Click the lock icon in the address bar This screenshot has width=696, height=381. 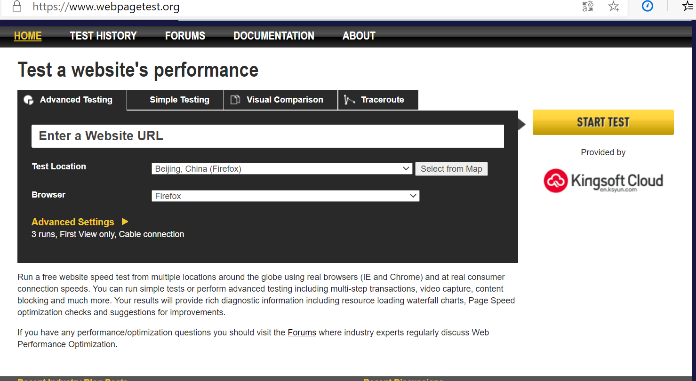point(17,7)
